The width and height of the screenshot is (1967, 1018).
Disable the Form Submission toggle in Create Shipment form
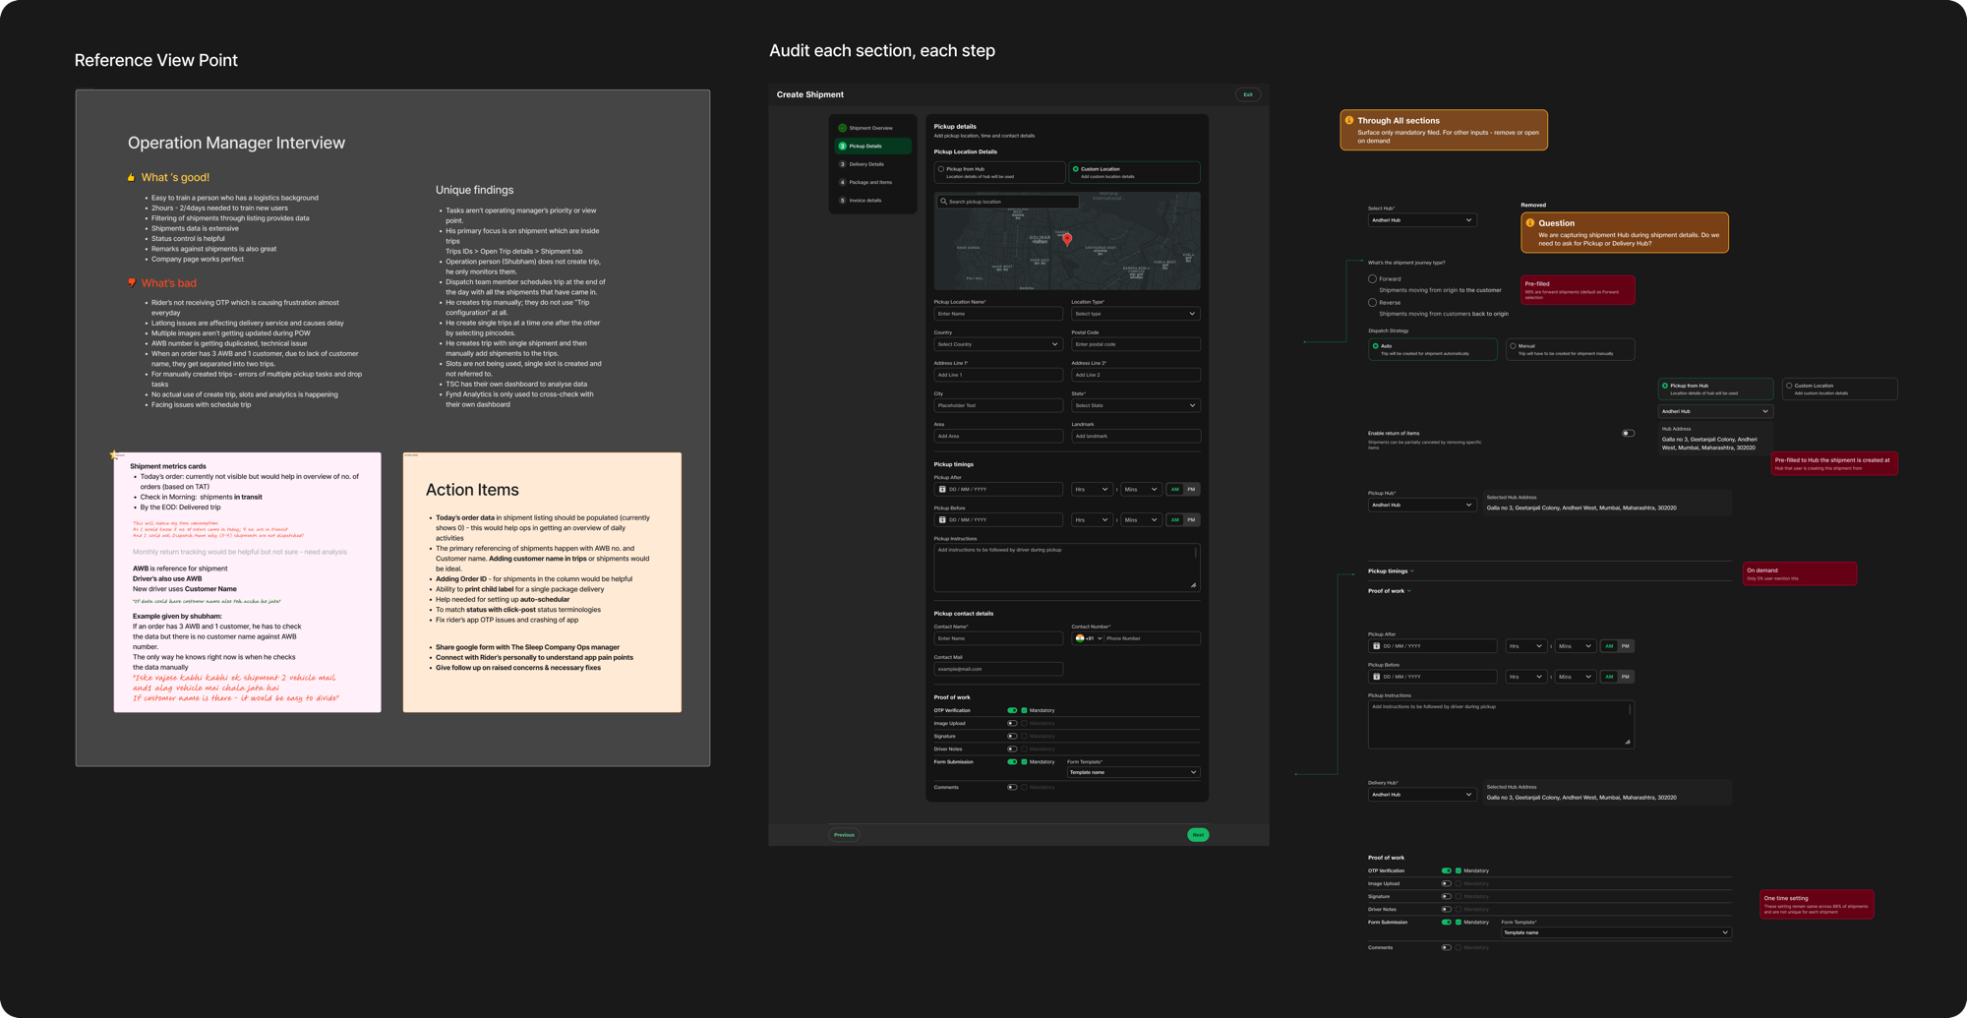(x=1012, y=761)
